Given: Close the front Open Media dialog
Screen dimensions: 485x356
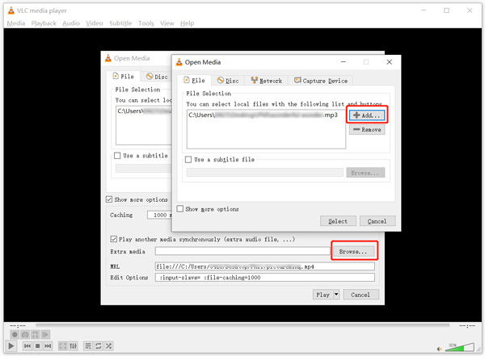Looking at the screenshot, I should coord(390,62).
